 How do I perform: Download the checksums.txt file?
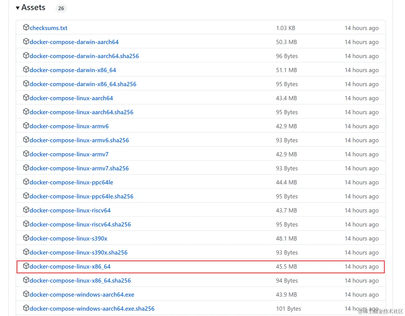coord(49,28)
